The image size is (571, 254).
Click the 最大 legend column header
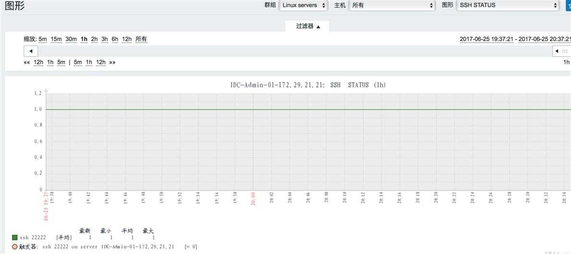148,231
